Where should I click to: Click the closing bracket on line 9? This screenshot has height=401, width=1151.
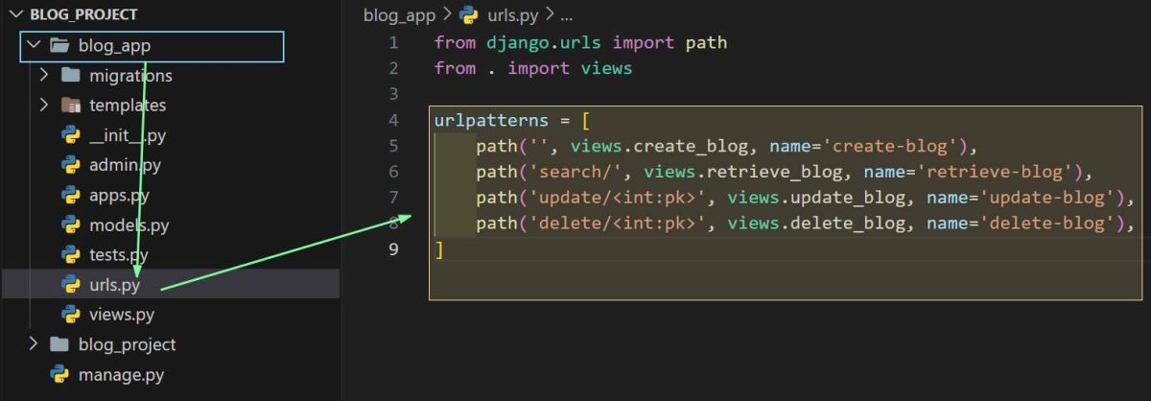(439, 249)
